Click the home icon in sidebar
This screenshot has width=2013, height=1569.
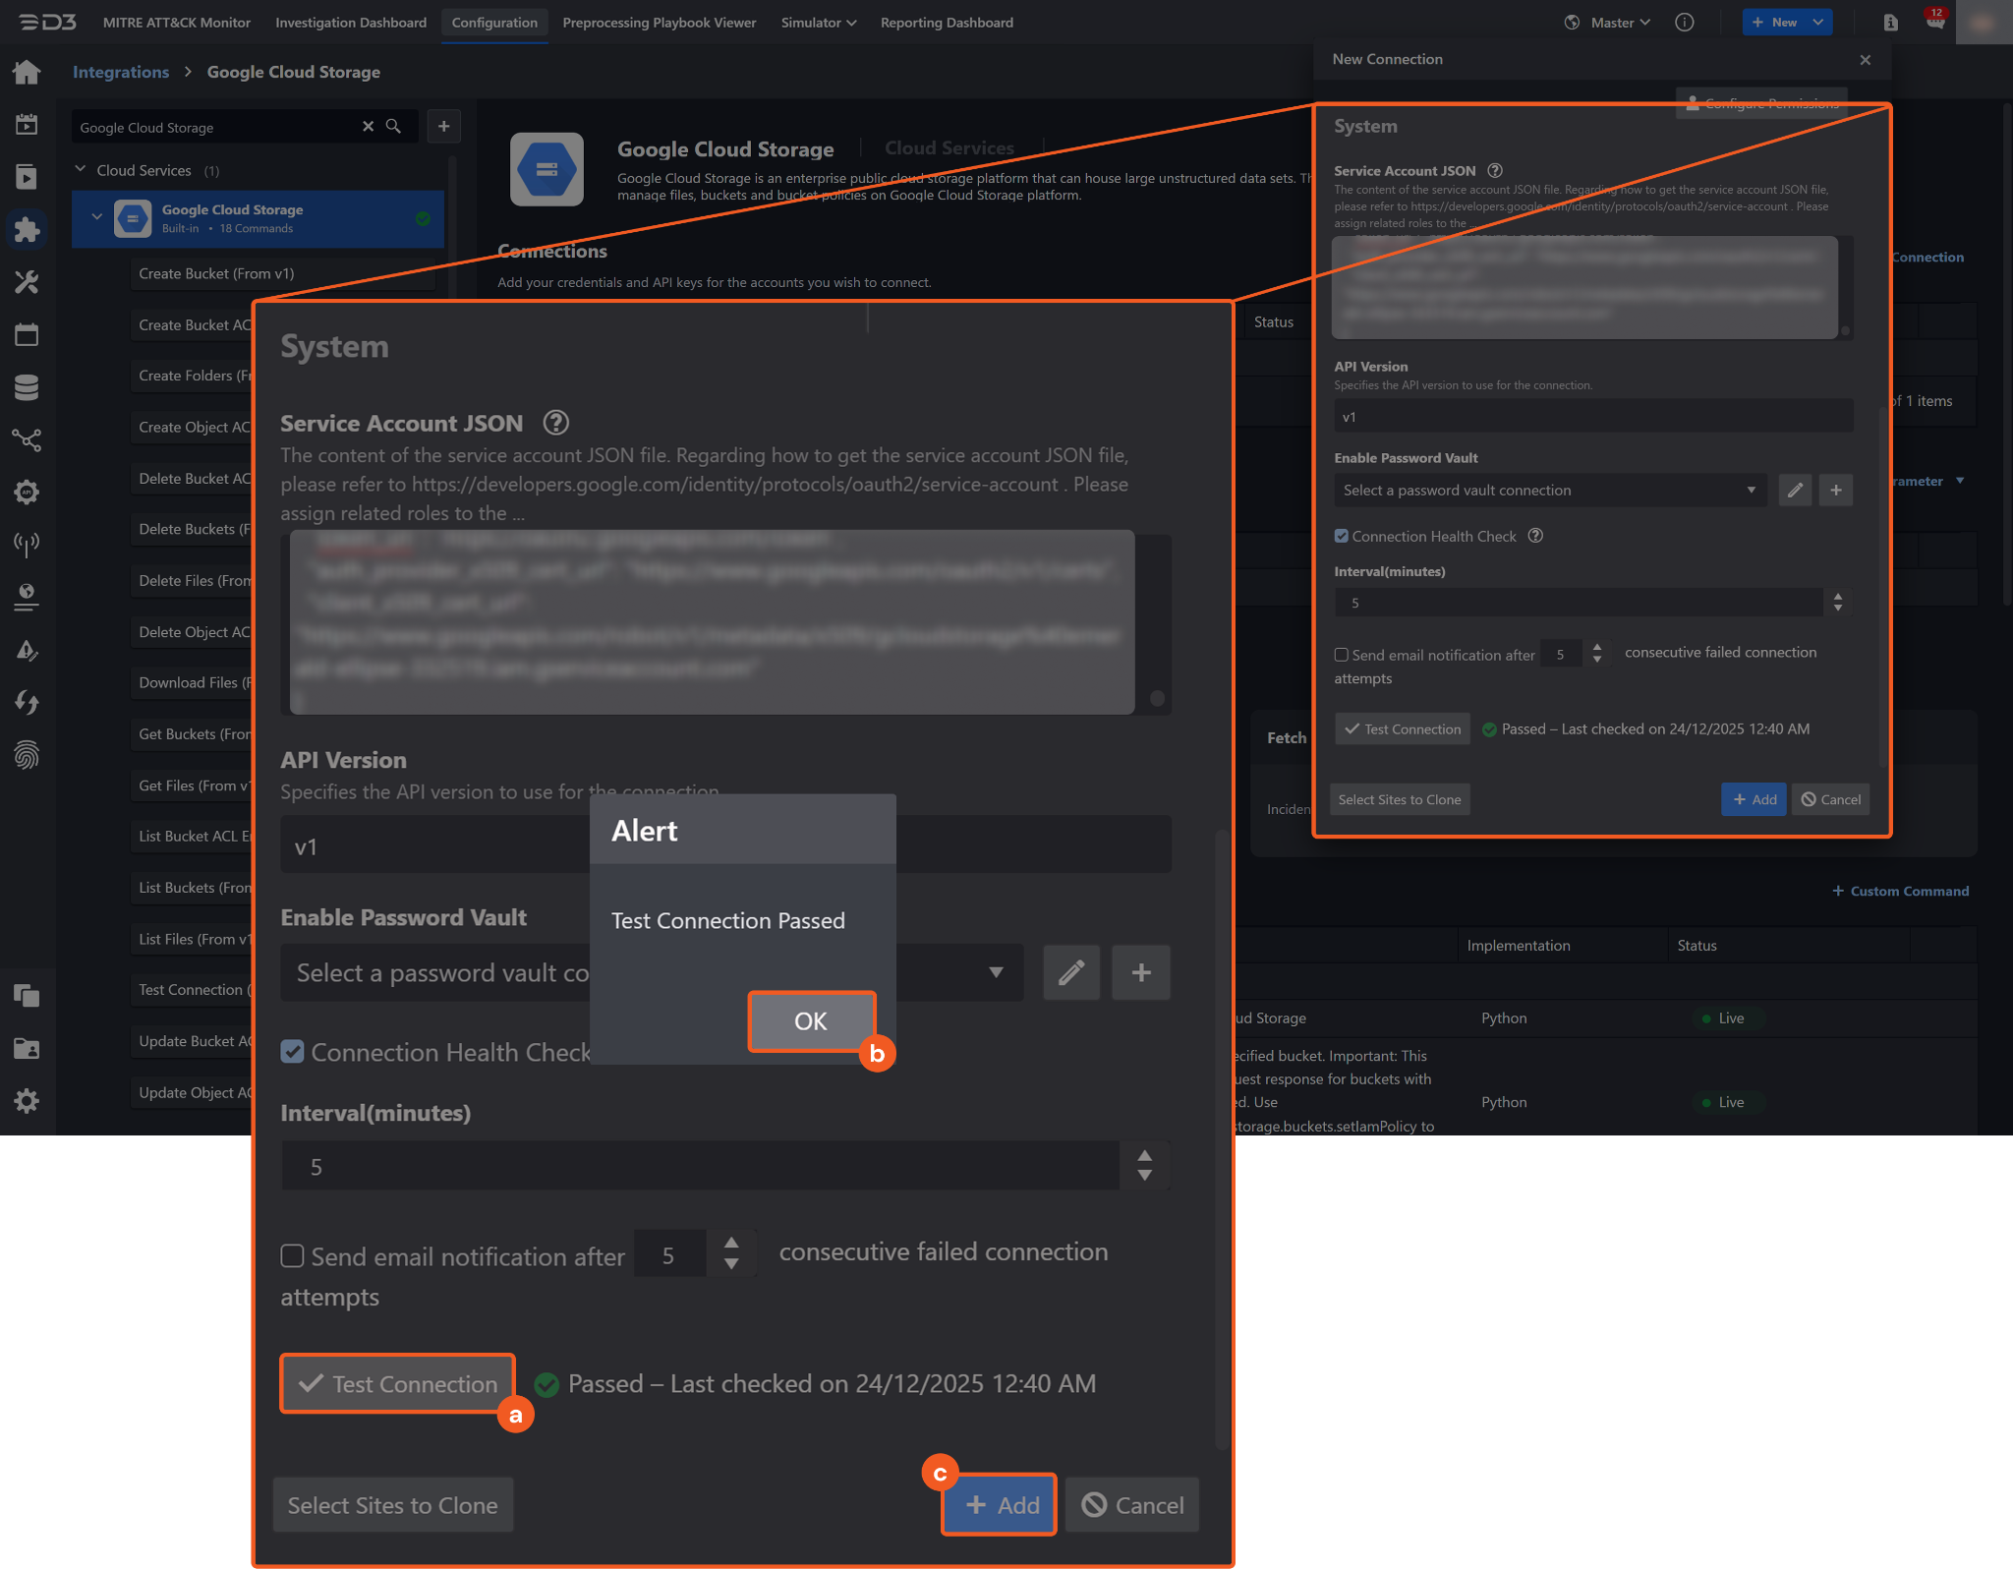pyautogui.click(x=27, y=72)
